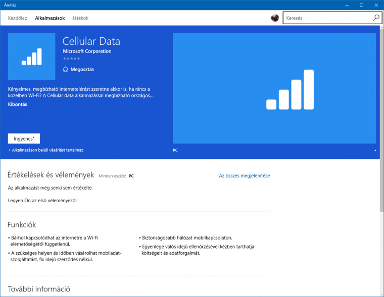384x297 pixels.
Task: Click the Ingyenes install button
Action: pos(24,139)
